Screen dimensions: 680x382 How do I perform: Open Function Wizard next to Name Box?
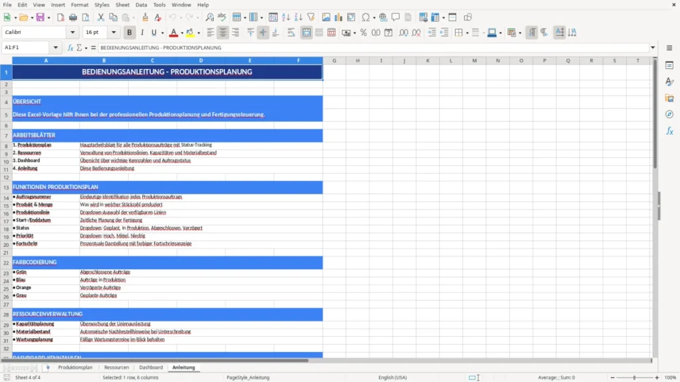70,48
